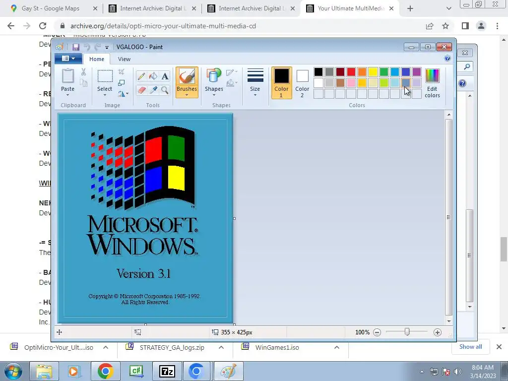Click the green color swatch
The width and height of the screenshot is (508, 381).
click(x=384, y=72)
